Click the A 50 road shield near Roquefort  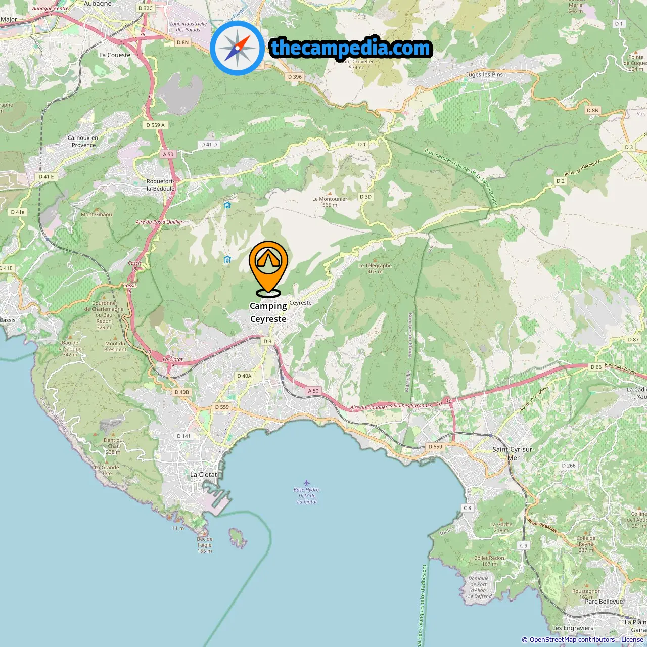pos(168,154)
